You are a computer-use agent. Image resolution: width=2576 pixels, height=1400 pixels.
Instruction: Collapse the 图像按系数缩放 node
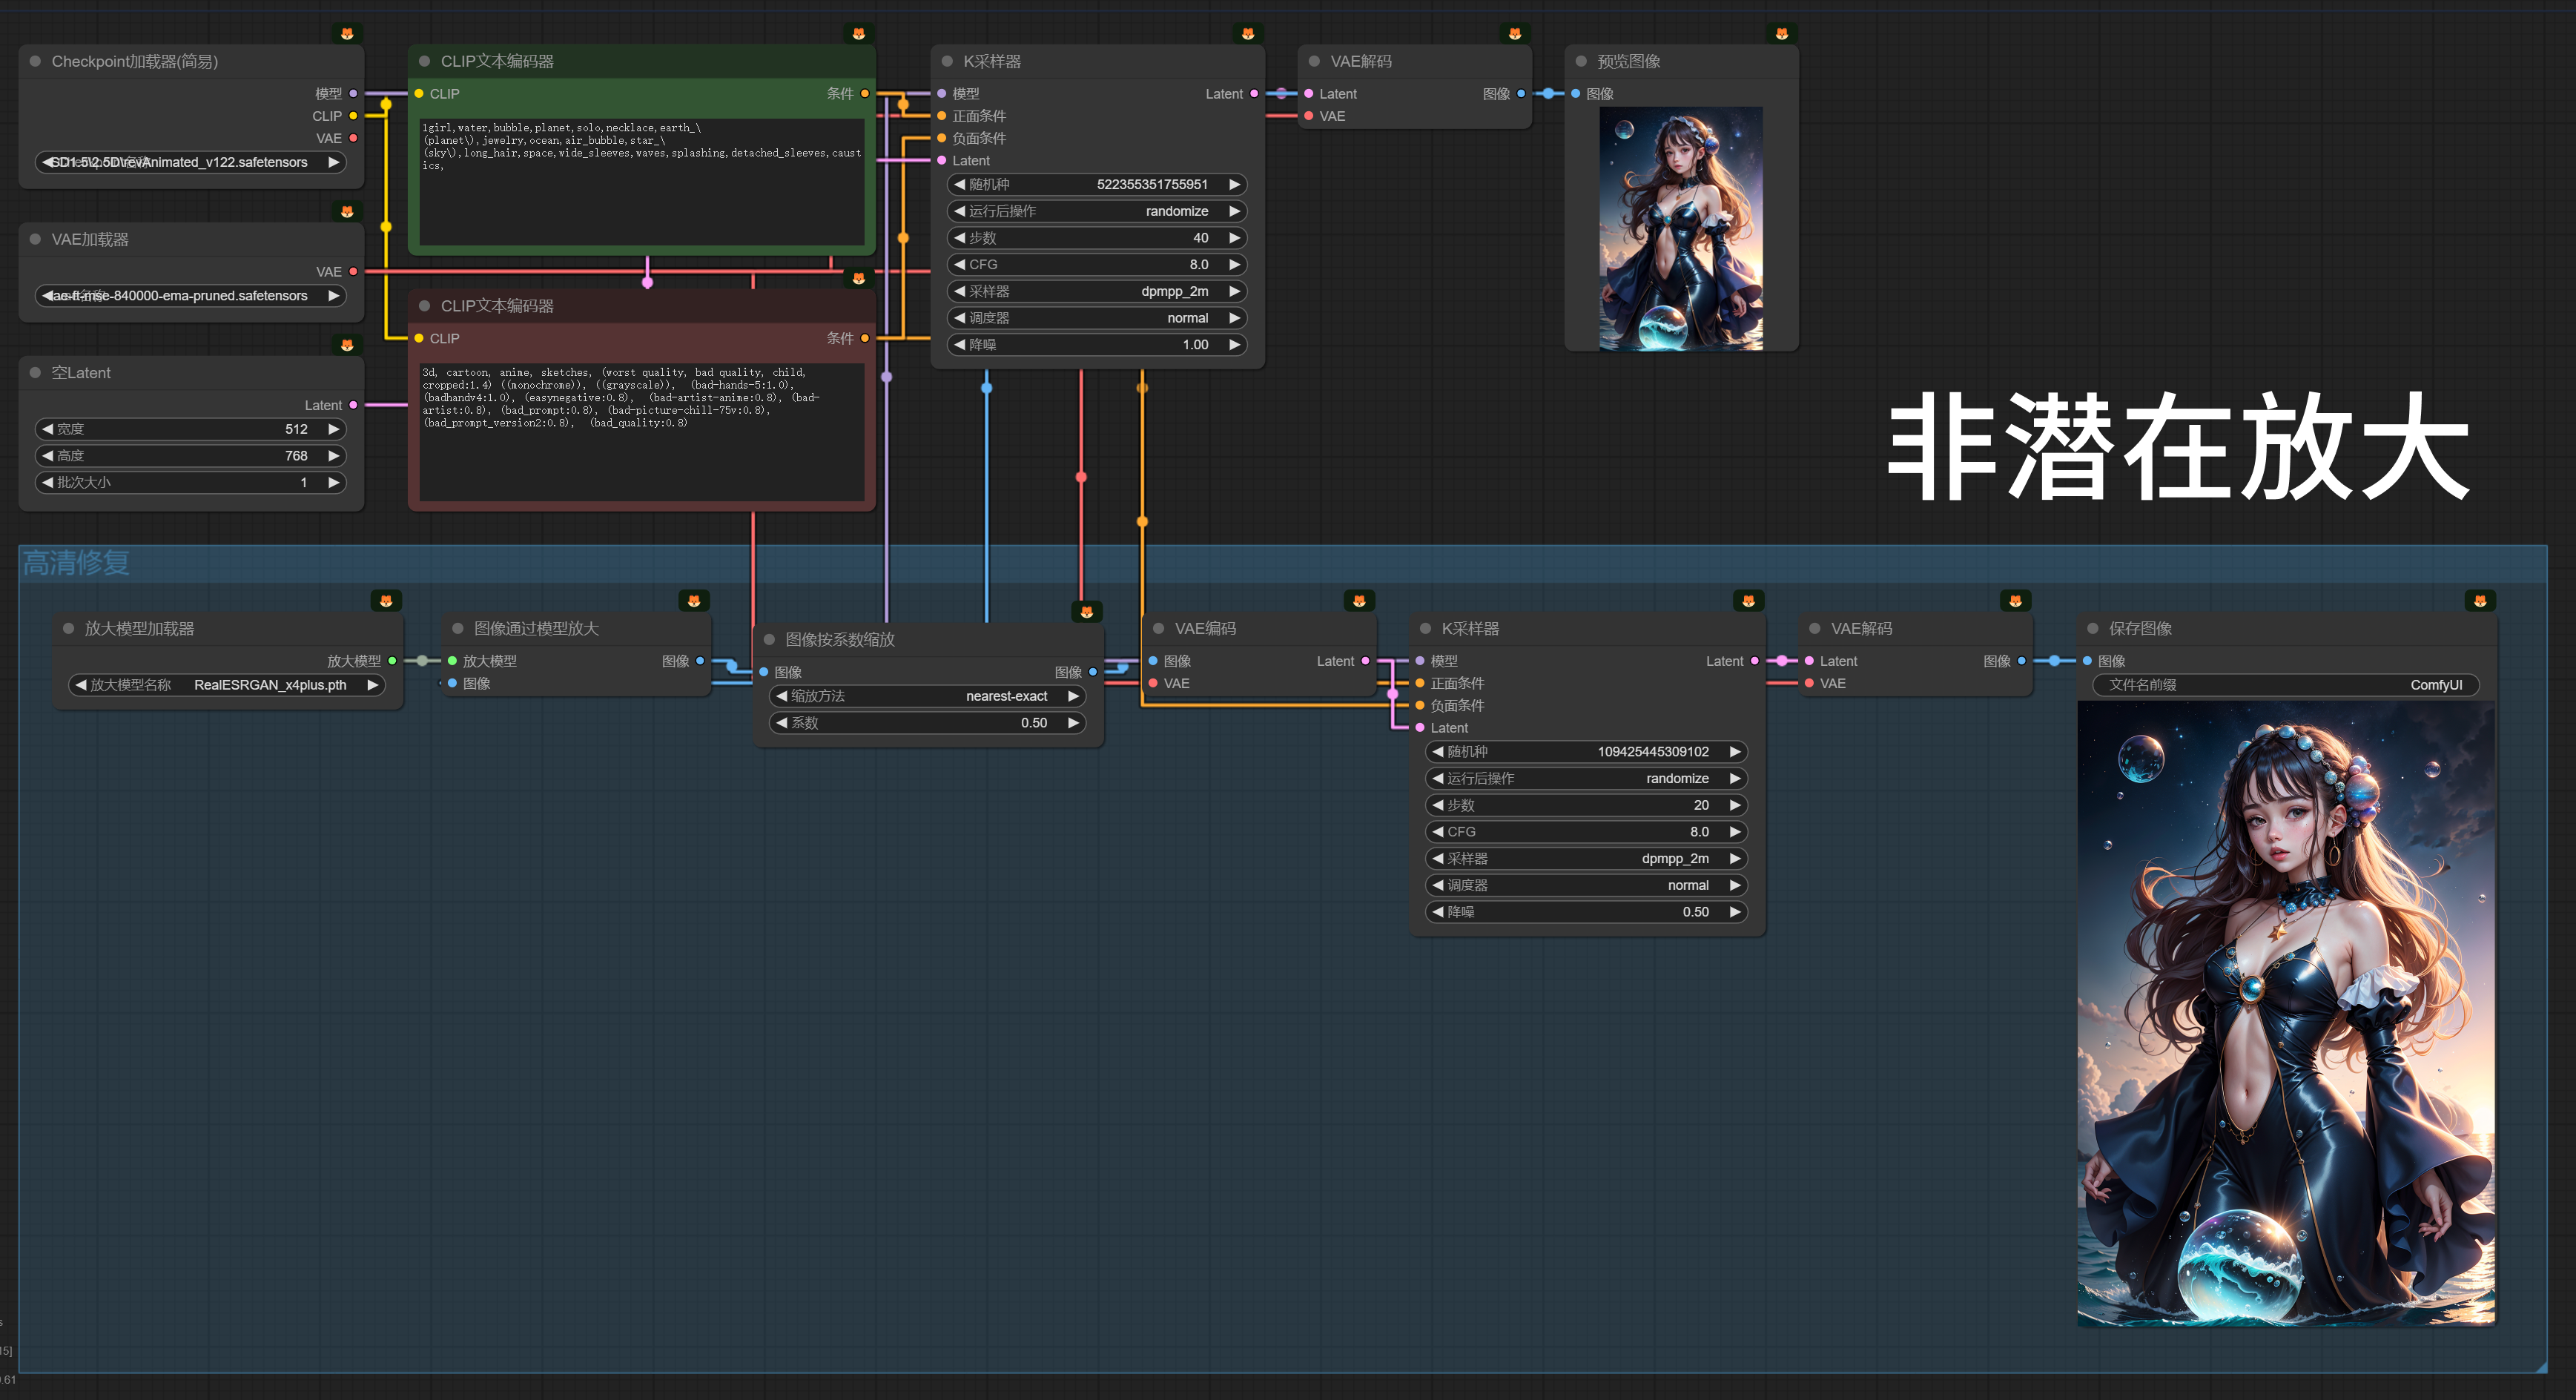769,639
